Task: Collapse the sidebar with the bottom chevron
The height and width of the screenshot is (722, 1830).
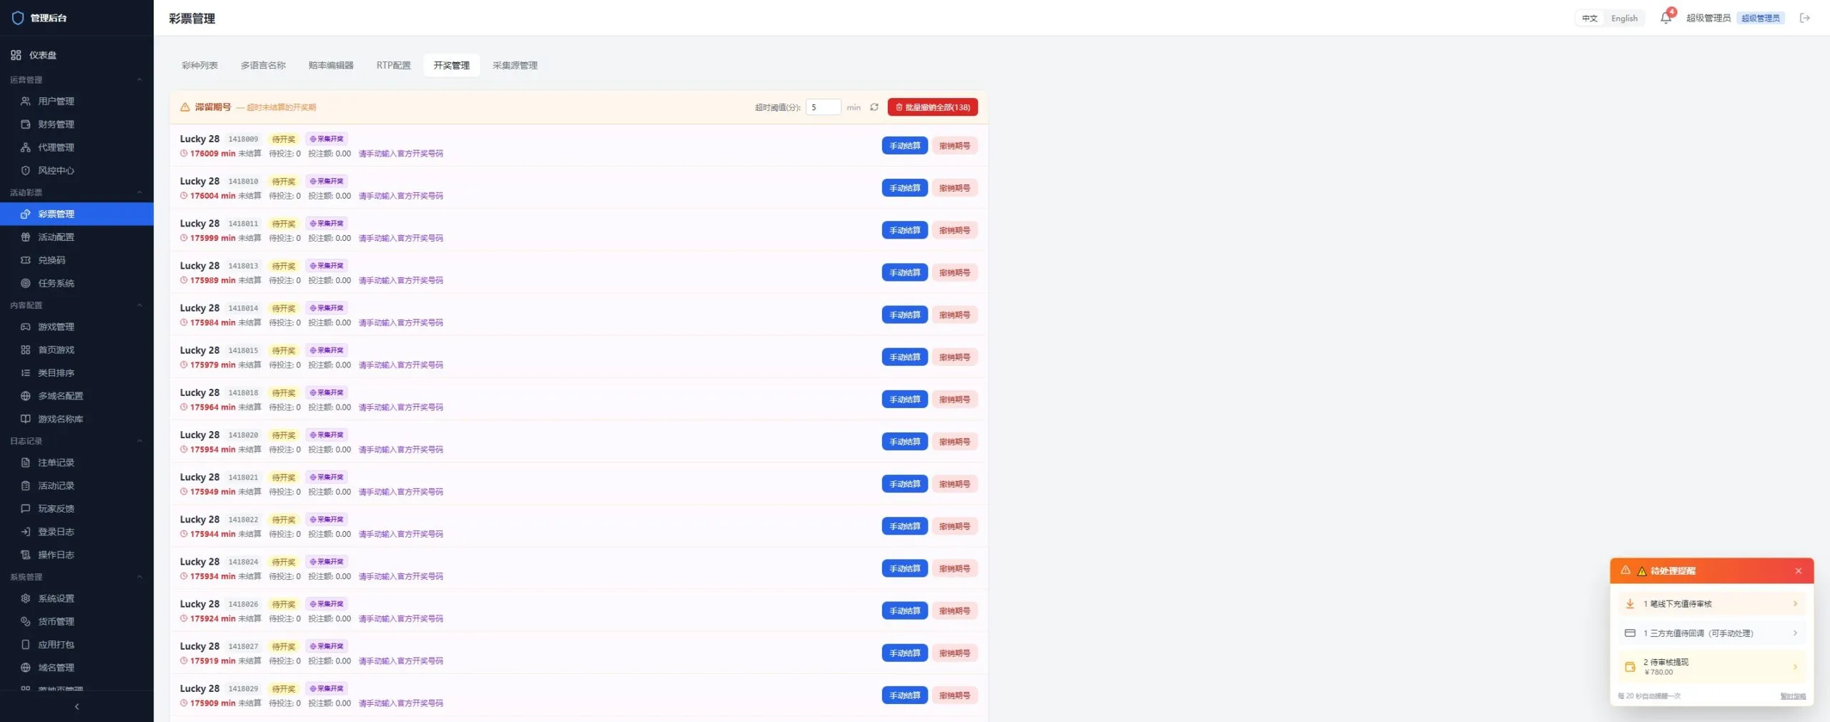Action: point(76,706)
